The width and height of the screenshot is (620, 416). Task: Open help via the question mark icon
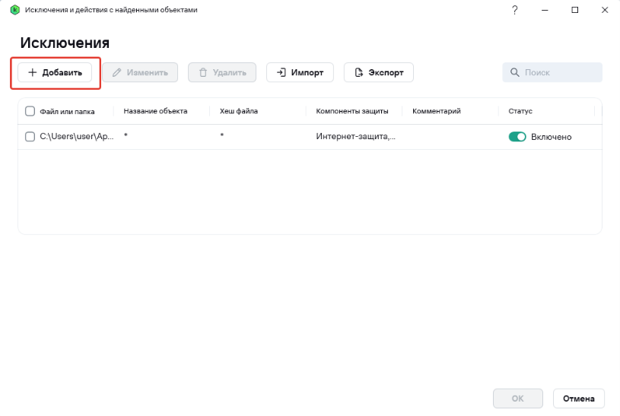pyautogui.click(x=514, y=10)
